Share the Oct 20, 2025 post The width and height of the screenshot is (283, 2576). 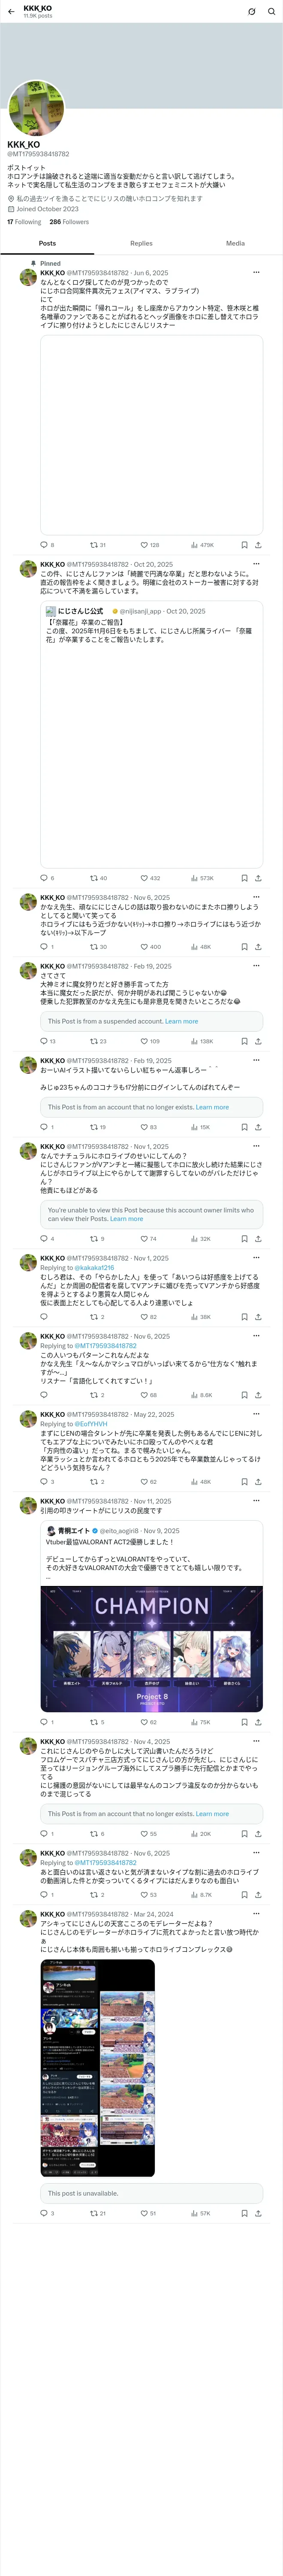pos(258,878)
